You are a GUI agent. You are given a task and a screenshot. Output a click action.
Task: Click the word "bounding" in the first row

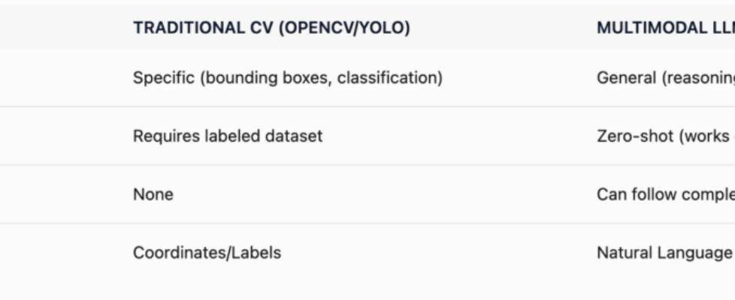point(228,77)
